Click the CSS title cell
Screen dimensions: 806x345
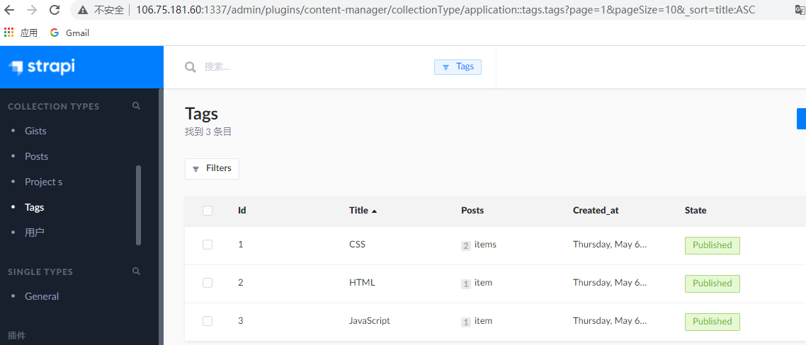(x=357, y=245)
